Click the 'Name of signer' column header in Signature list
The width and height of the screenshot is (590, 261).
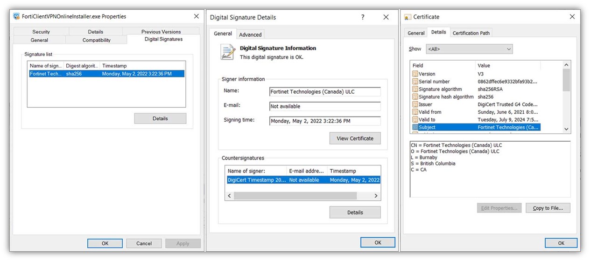[x=46, y=66]
